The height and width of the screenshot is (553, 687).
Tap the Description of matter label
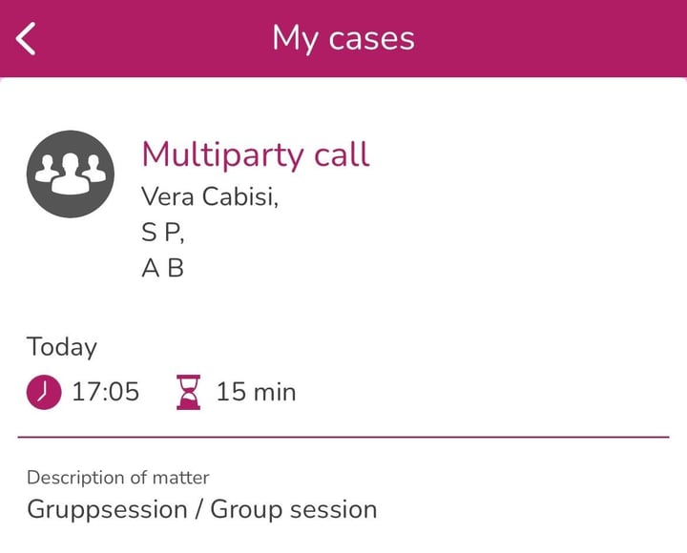tap(118, 478)
